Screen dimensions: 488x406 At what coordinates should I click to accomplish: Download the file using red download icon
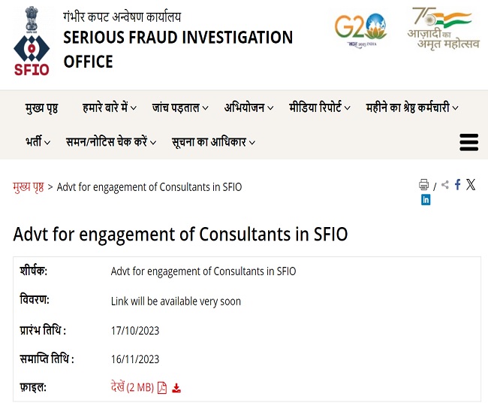pos(176,388)
